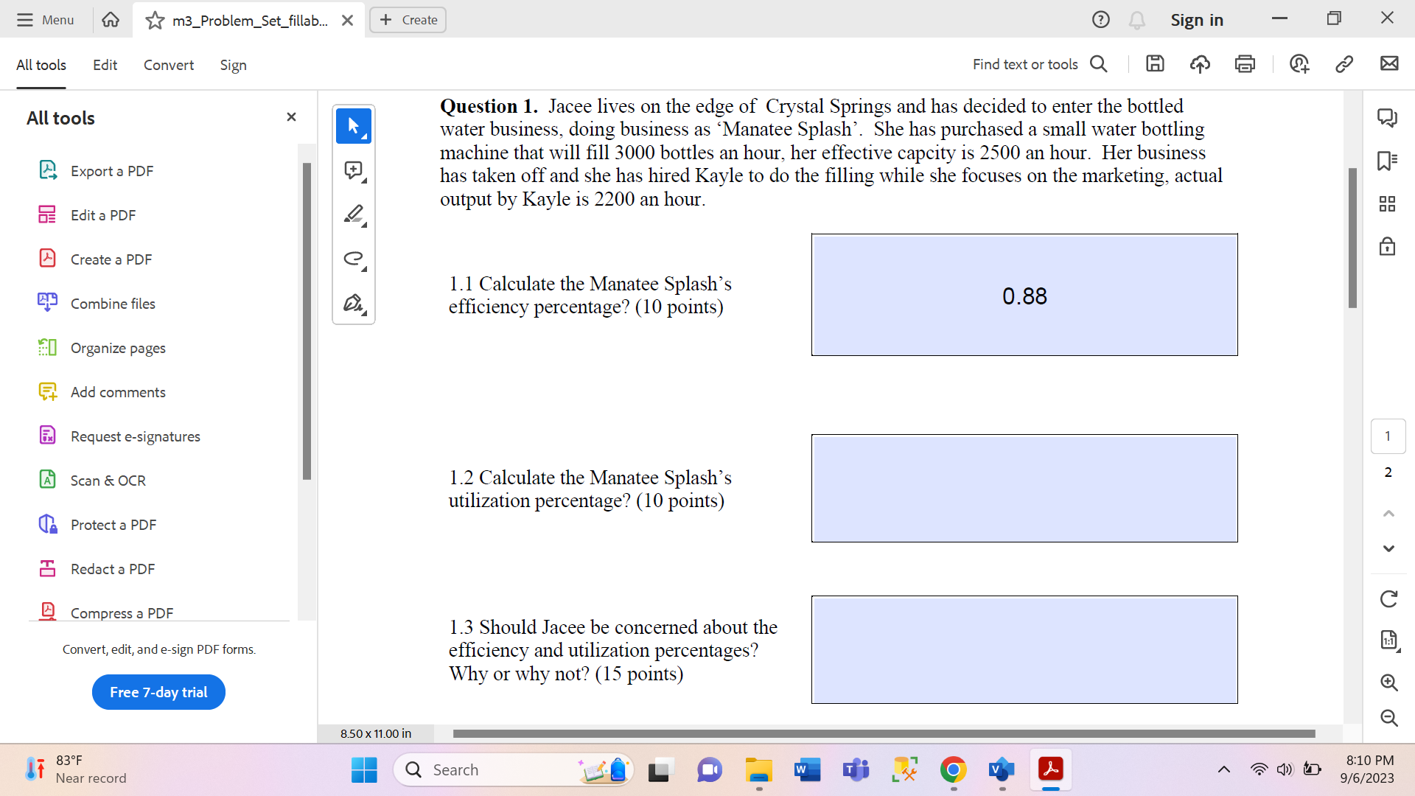
Task: Click the Edit tab in top navigation
Action: click(105, 65)
